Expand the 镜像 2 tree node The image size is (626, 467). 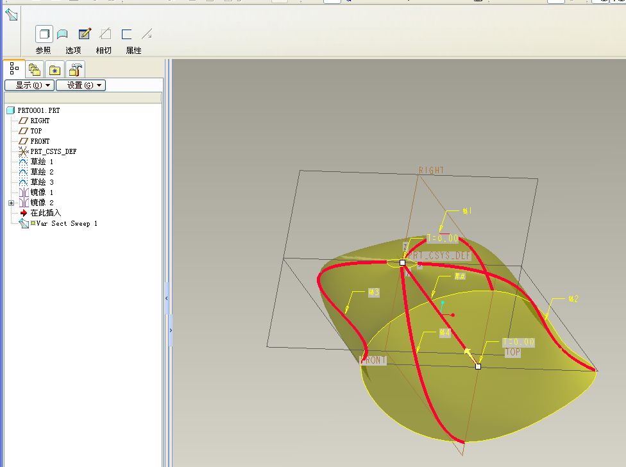click(x=11, y=203)
